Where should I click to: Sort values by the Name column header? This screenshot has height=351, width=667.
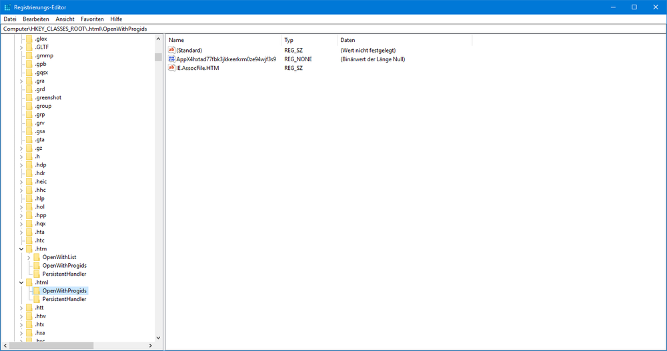pos(223,40)
